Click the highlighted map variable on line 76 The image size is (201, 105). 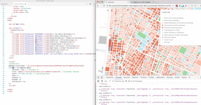pyautogui.click(x=13, y=68)
